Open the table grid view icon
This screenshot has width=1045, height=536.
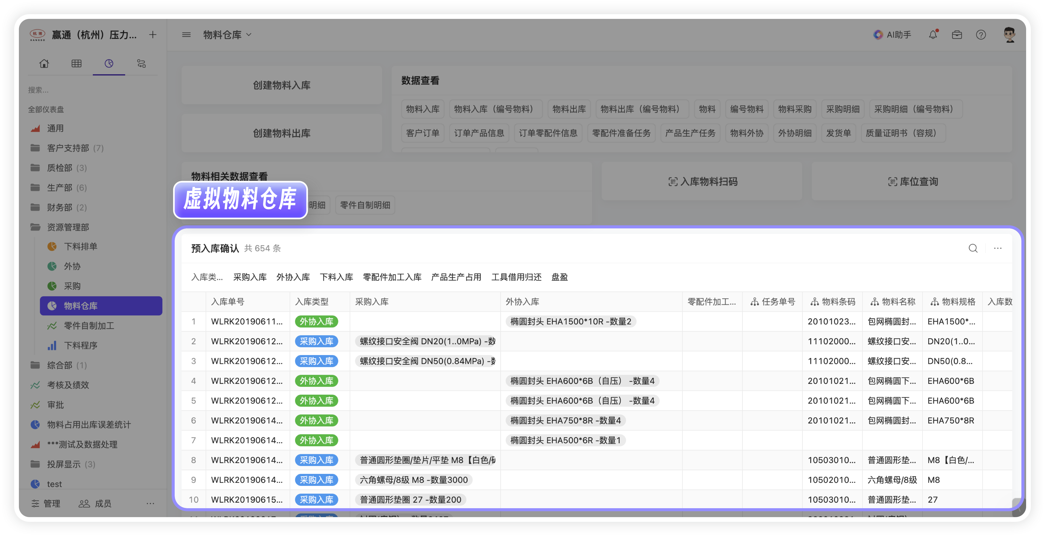coord(76,64)
